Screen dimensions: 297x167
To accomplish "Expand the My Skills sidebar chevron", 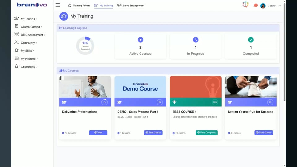I will point(33,51).
